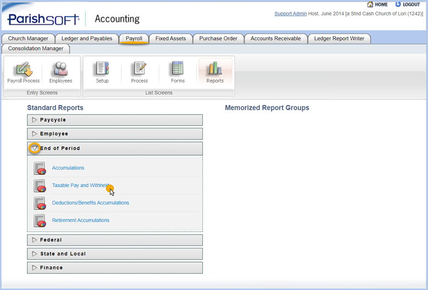This screenshot has height=290, width=428.
Task: Open the Ledger Report Writer tab
Action: (339, 39)
